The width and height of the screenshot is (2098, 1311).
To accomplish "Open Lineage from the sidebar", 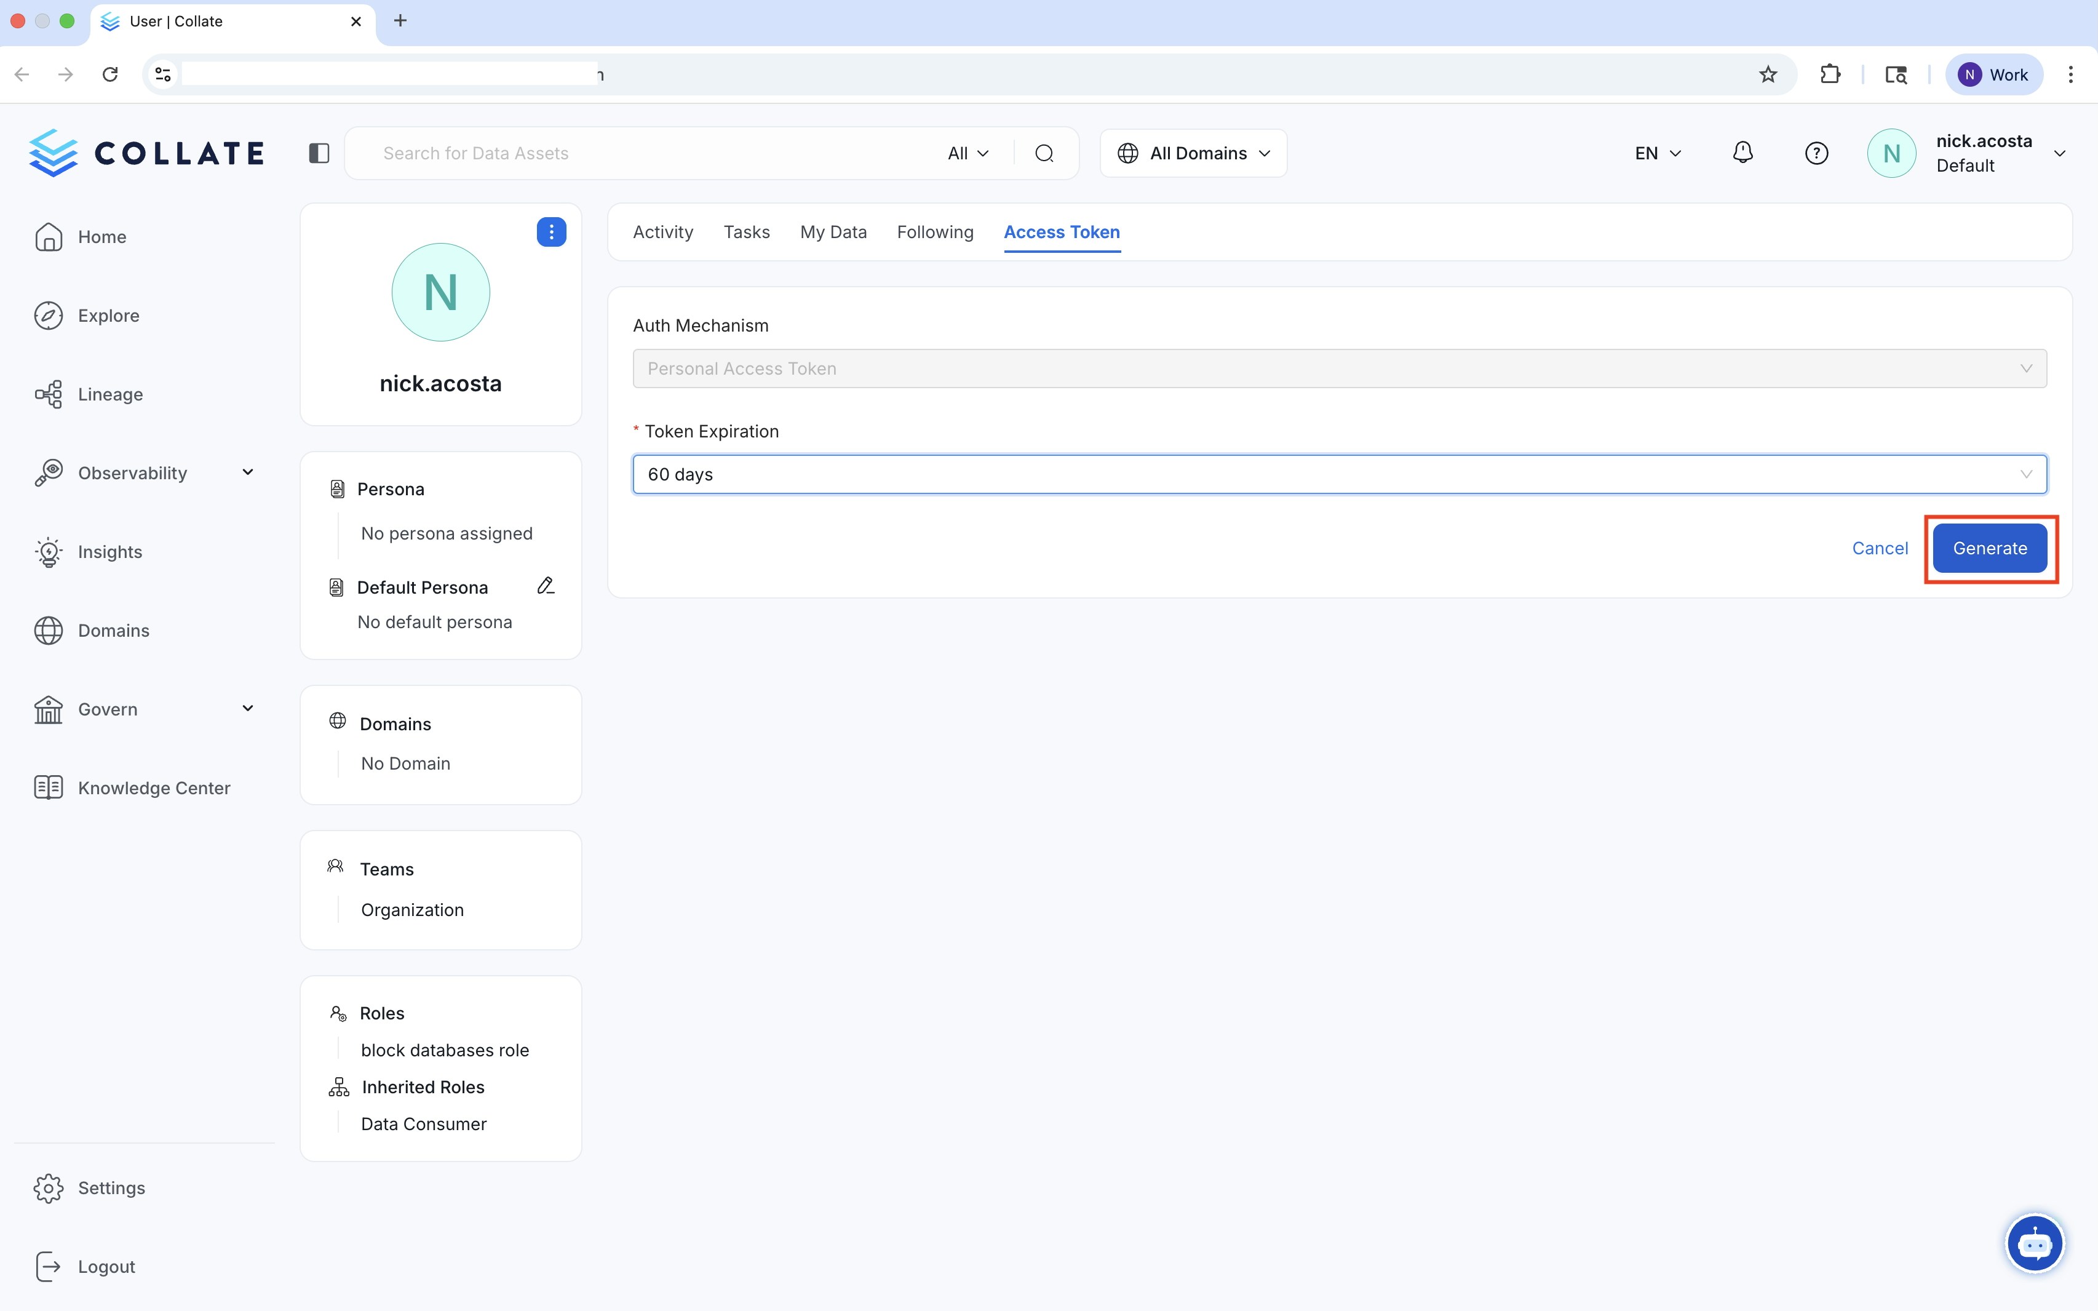I will pos(110,394).
